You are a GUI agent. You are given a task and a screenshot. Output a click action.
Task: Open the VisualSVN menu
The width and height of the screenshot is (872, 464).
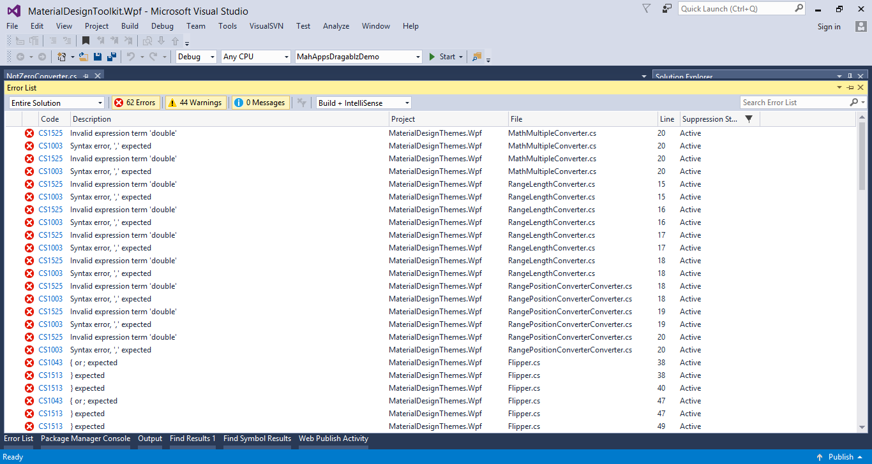click(266, 26)
